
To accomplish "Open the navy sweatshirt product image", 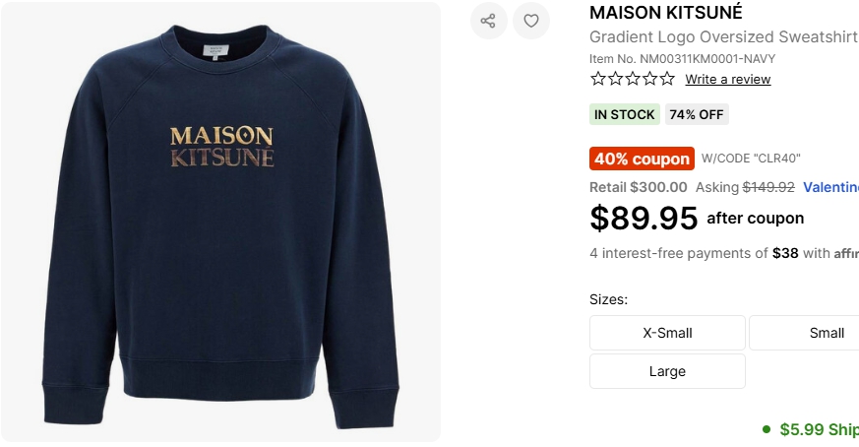I will [x=220, y=223].
